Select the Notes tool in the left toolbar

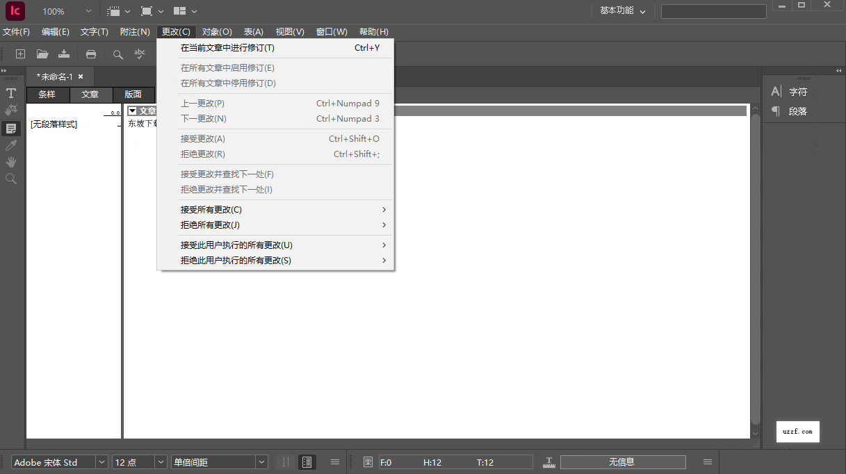click(10, 128)
